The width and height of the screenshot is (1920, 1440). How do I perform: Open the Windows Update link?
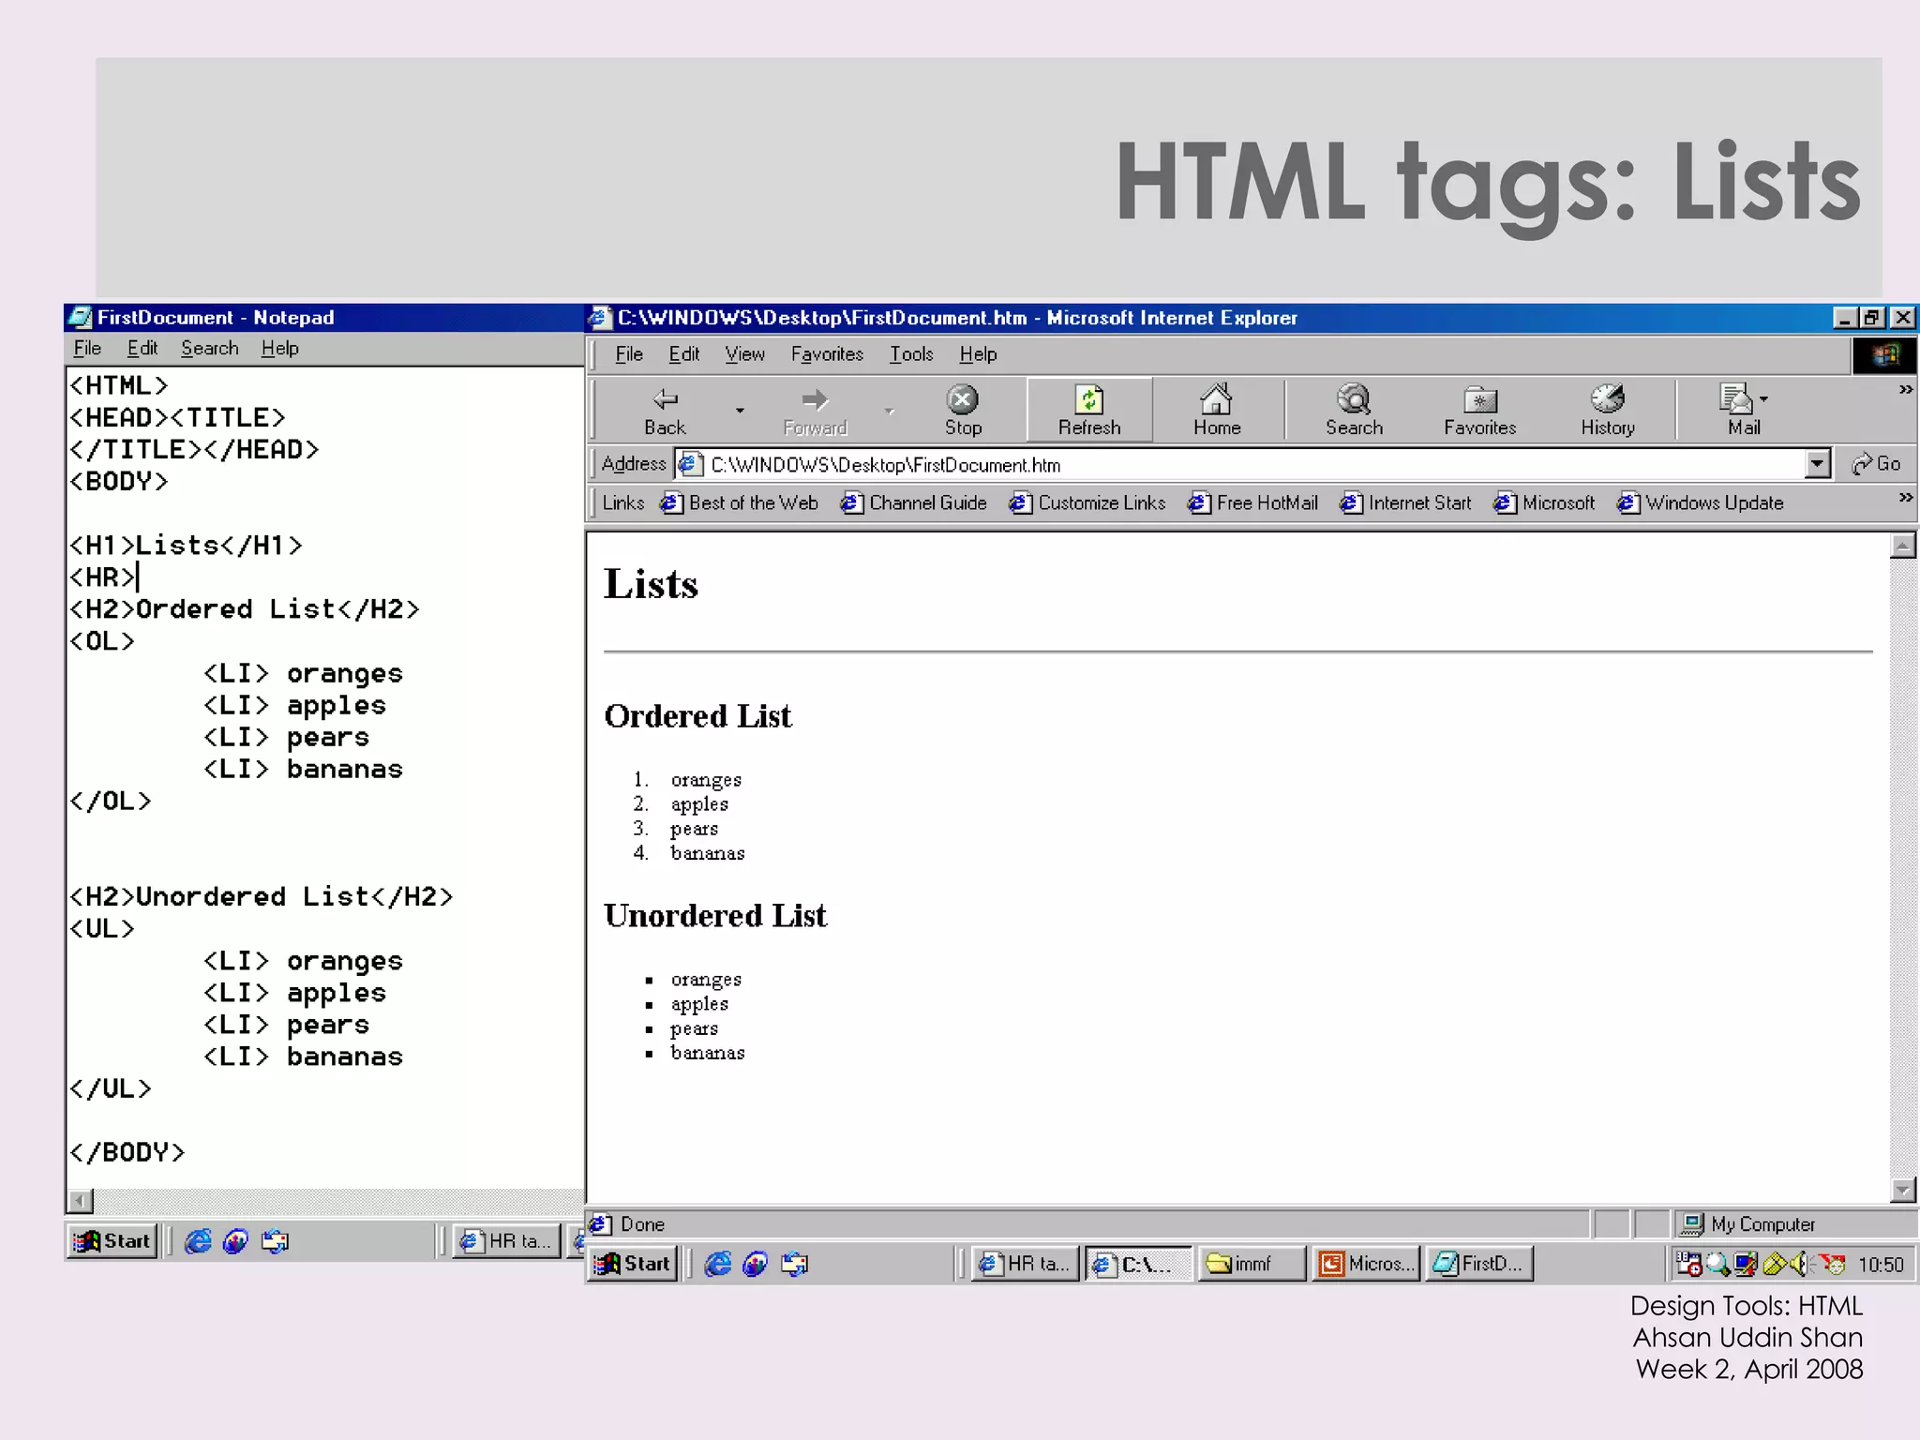pyautogui.click(x=1701, y=503)
